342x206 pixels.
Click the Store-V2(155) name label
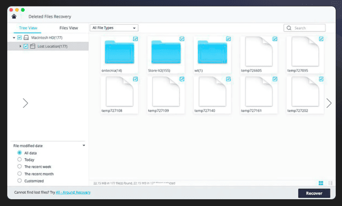pos(159,70)
